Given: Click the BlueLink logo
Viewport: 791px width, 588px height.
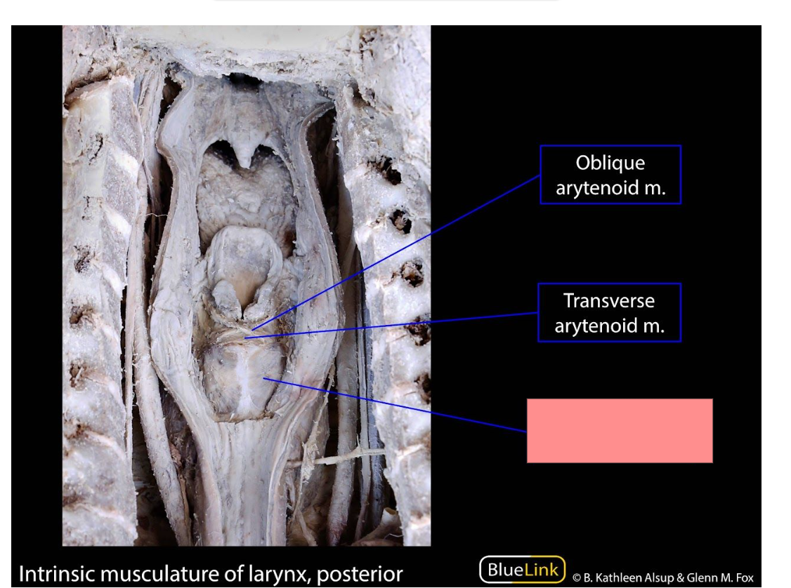Looking at the screenshot, I should click(x=522, y=569).
